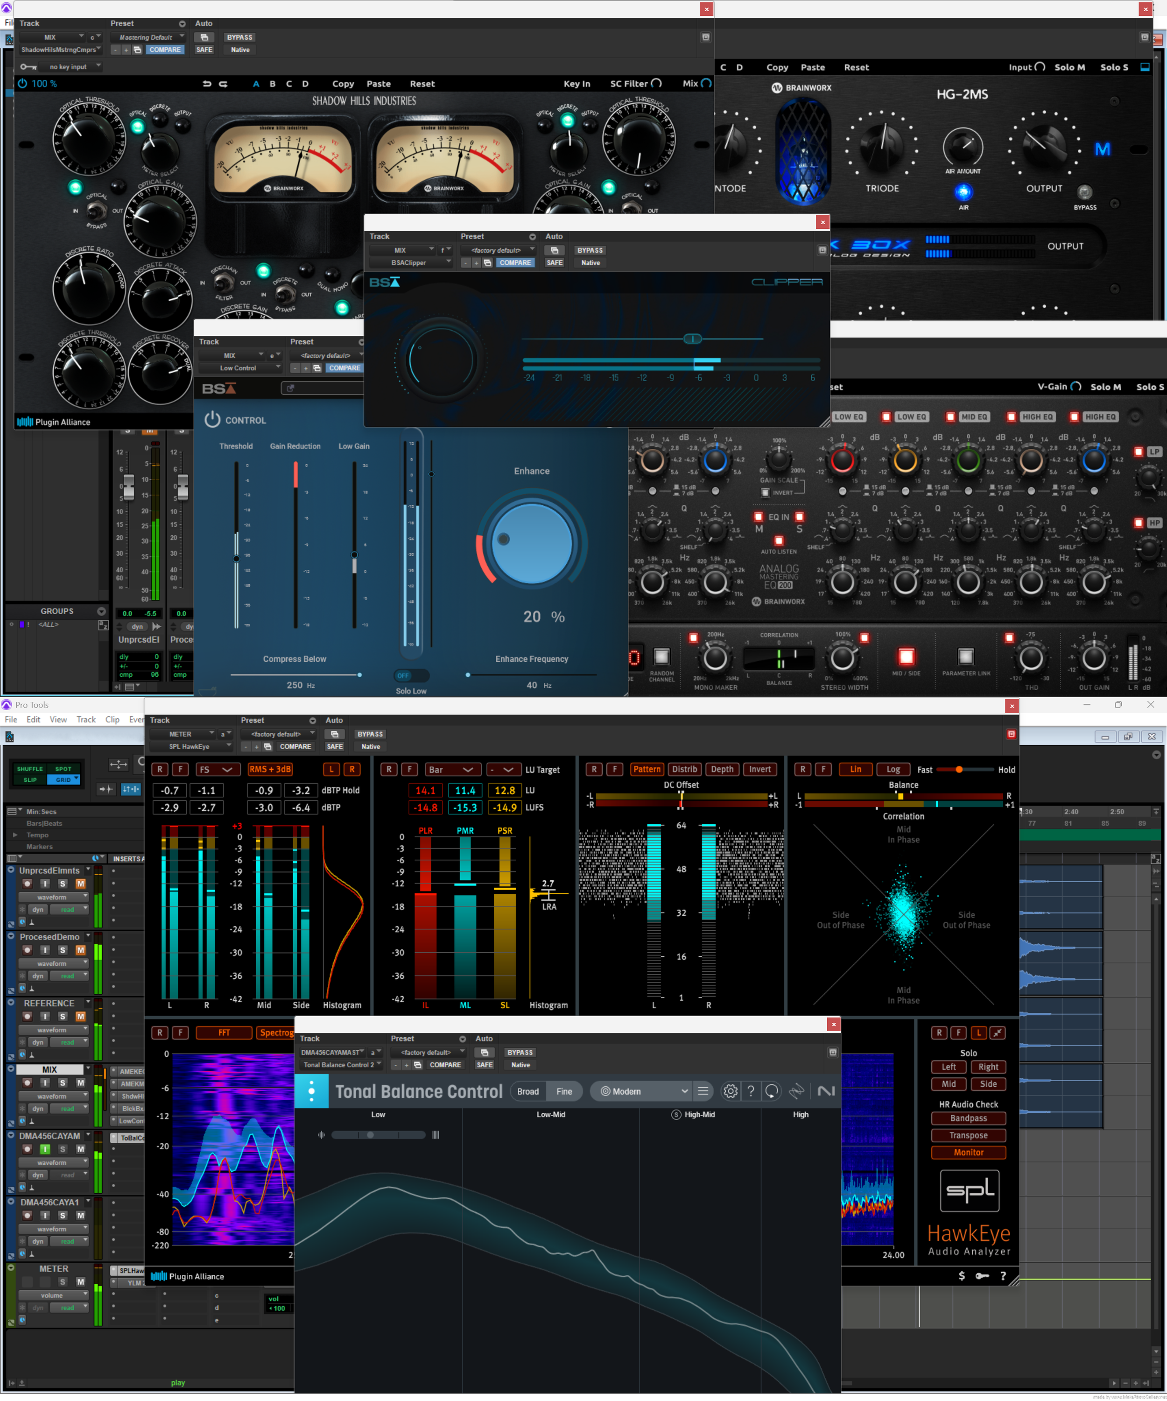This screenshot has height=1401, width=1167.
Task: Open Tonal Balance Control settings gear
Action: pyautogui.click(x=730, y=1091)
